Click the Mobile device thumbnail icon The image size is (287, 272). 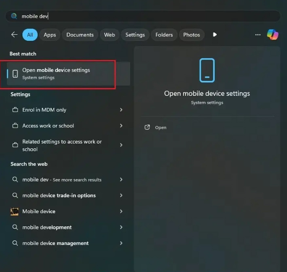15,211
